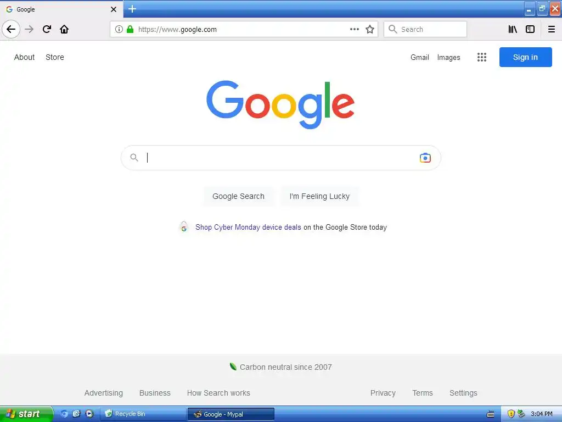This screenshot has height=422, width=562.
Task: Go back using the back arrow button
Action: coord(11,29)
